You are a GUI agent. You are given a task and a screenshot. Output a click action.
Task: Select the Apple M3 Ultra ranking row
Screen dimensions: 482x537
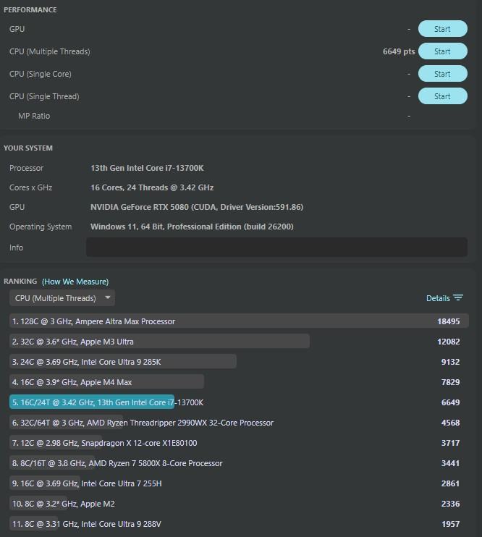pyautogui.click(x=239, y=342)
